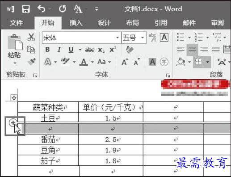Click the table move handle
The height and width of the screenshot is (177, 231).
click(x=14, y=98)
